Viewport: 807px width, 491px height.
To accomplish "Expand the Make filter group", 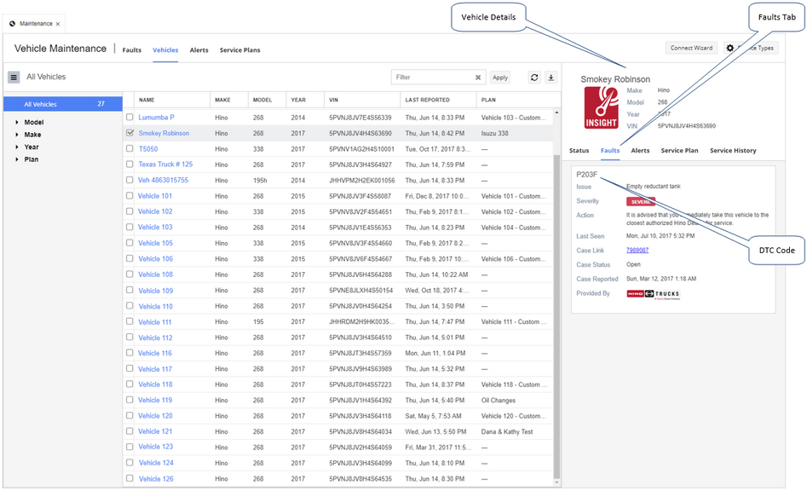I will (x=17, y=135).
